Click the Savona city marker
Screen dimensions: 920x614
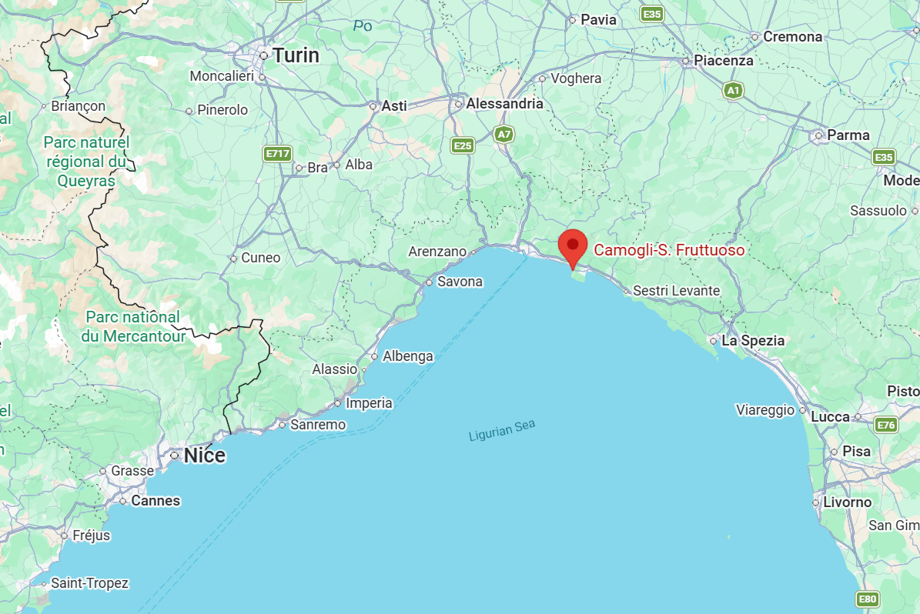pos(429,282)
